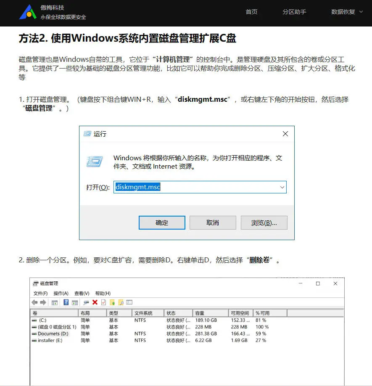Click the red X delete volume toolbar icon
This screenshot has height=386, width=372.
94,302
